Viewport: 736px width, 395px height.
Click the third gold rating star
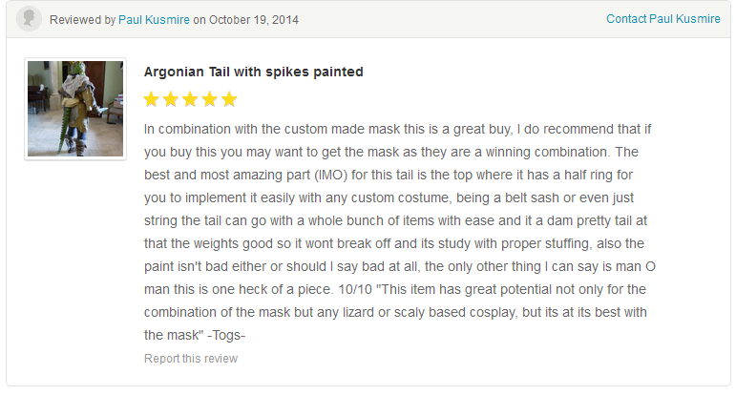(190, 99)
